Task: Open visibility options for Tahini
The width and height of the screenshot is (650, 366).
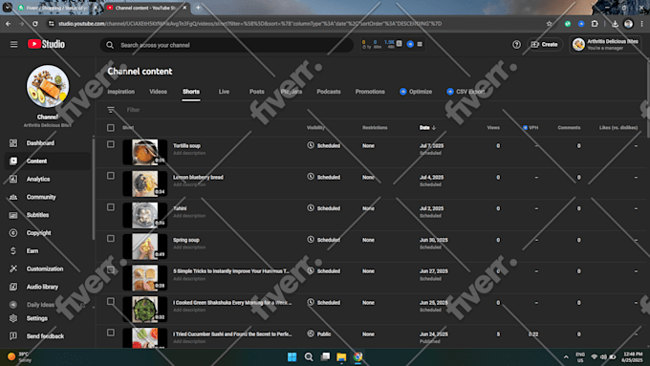Action: [324, 208]
